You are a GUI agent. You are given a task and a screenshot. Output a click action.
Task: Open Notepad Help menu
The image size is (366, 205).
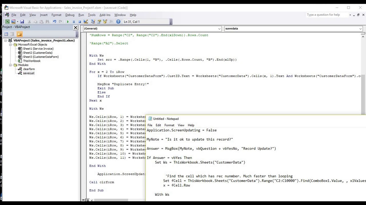click(x=191, y=125)
